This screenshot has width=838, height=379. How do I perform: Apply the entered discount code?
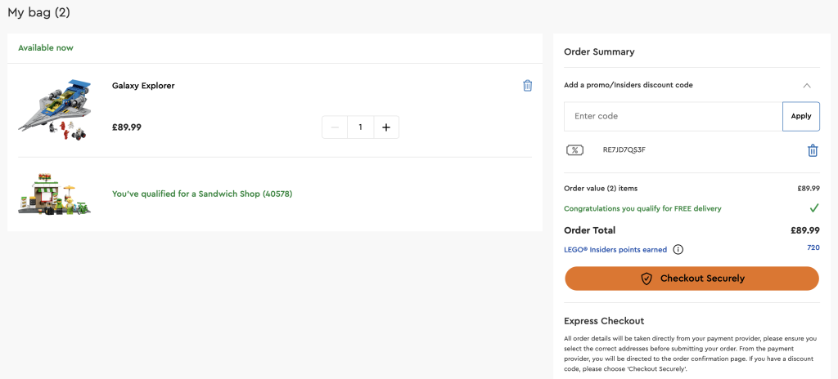tap(801, 116)
